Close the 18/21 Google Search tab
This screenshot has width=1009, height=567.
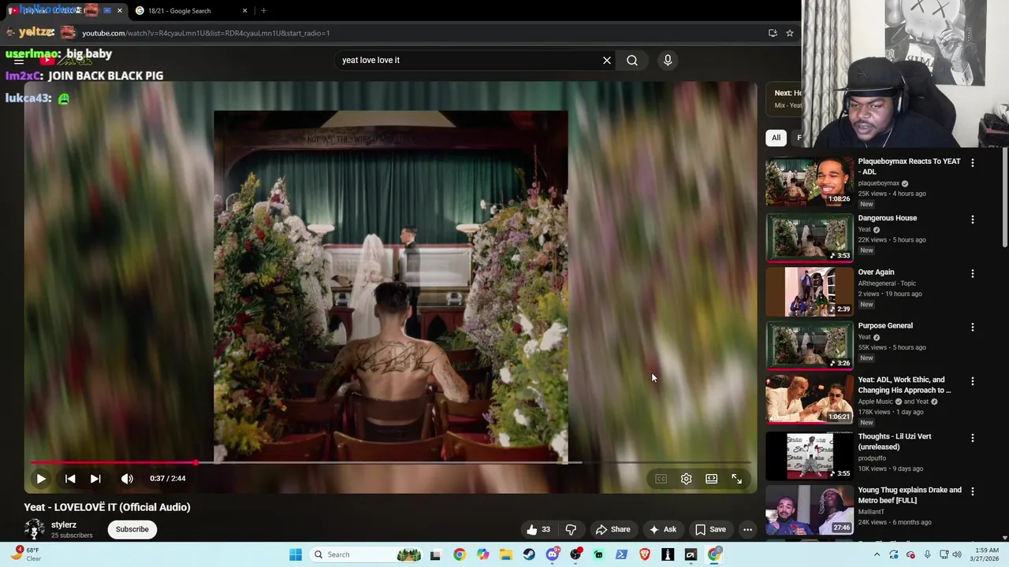tap(245, 10)
